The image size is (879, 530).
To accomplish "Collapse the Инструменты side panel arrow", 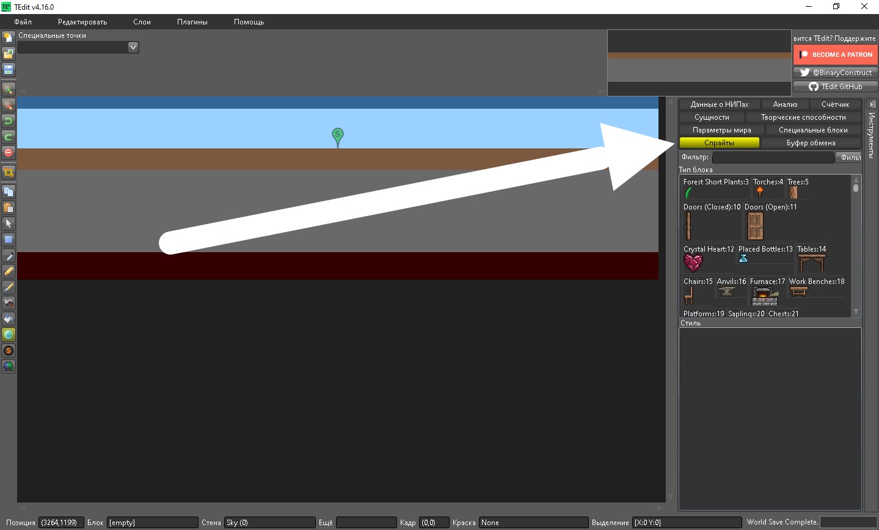I will [872, 104].
